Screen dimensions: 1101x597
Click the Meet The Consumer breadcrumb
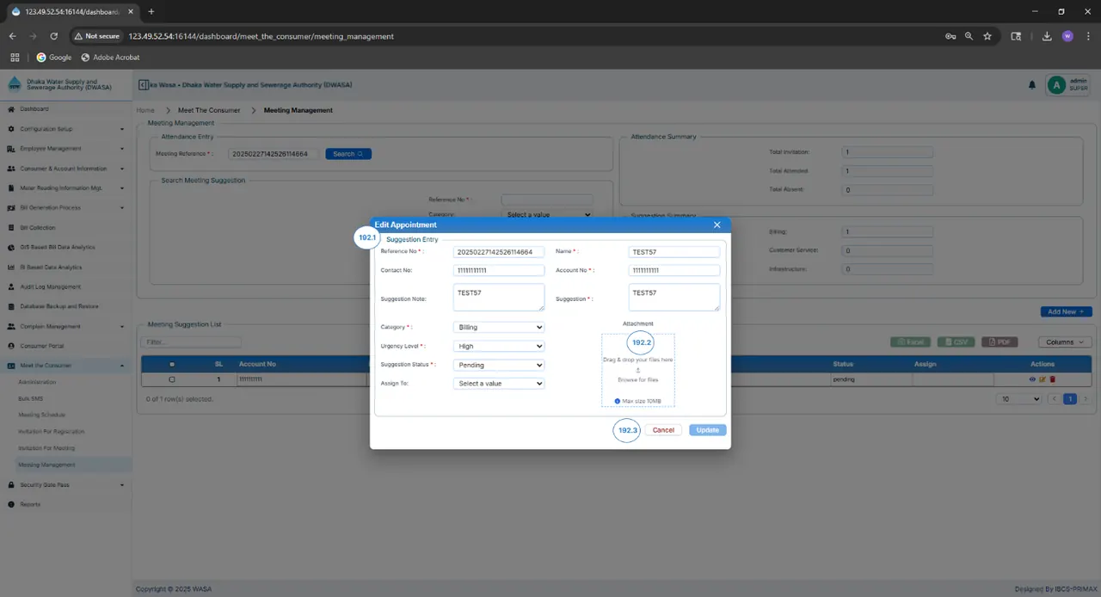coord(209,110)
